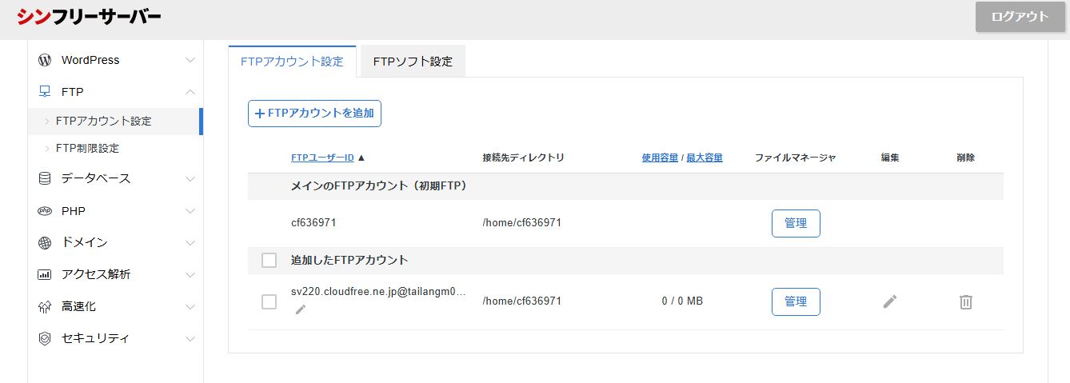Image resolution: width=1070 pixels, height=383 pixels.
Task: Click the FTPアカウントを追加 button
Action: coord(314,114)
